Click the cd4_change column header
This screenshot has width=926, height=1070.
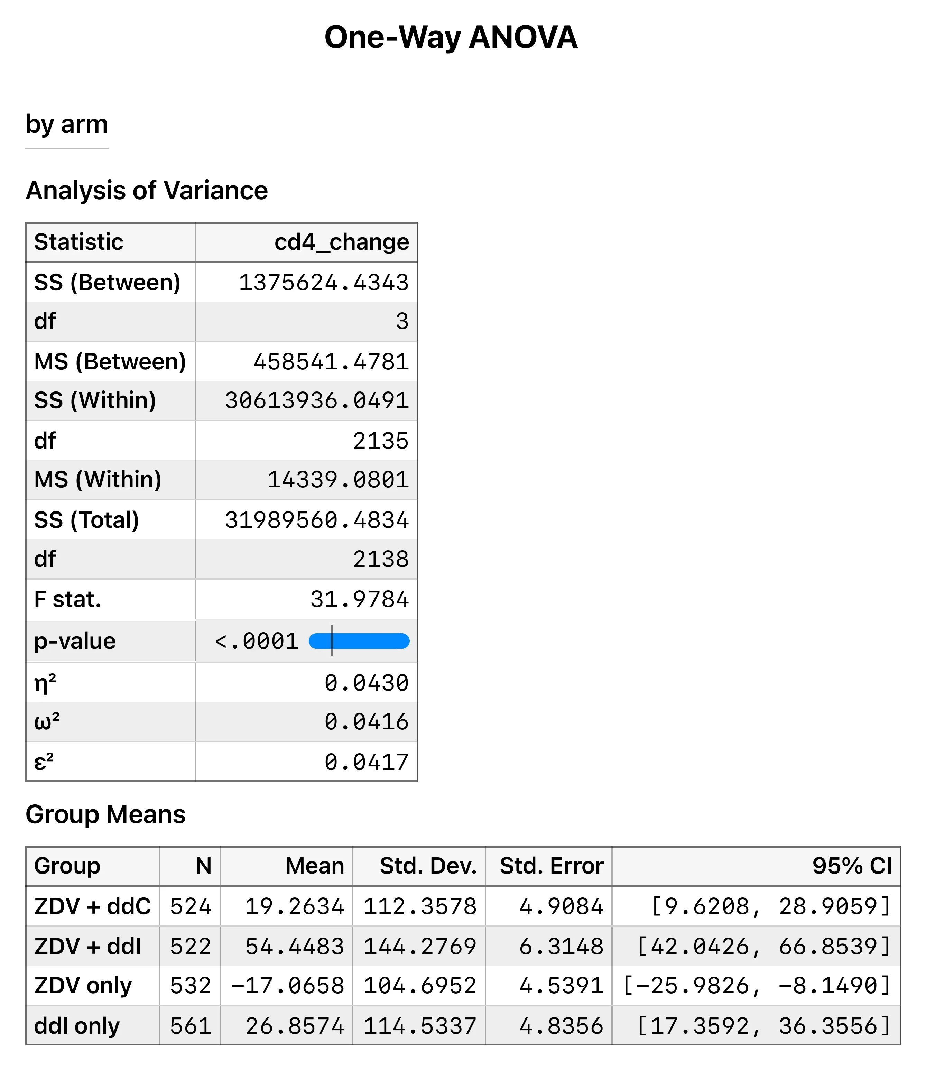(x=342, y=242)
